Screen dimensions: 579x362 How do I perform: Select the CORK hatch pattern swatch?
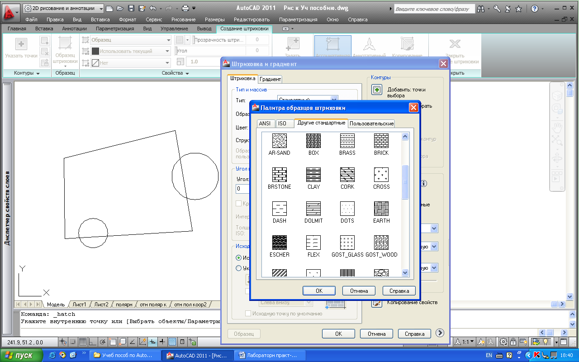tap(347, 175)
